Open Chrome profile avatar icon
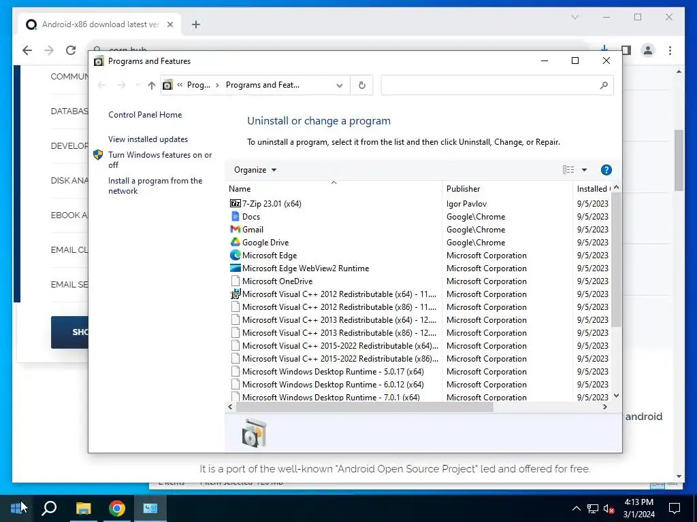 coord(648,50)
